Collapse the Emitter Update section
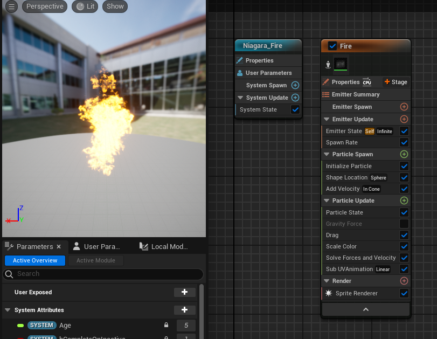This screenshot has height=339, width=437. (327, 119)
